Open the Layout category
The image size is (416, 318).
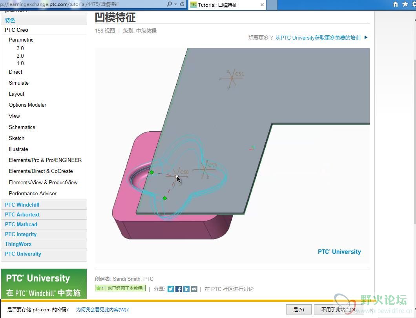point(16,94)
